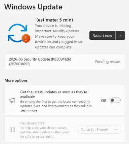Image resolution: width=129 pixels, height=144 pixels.
Task: Click the 'Pause updates' title text
Action: [x=32, y=123]
